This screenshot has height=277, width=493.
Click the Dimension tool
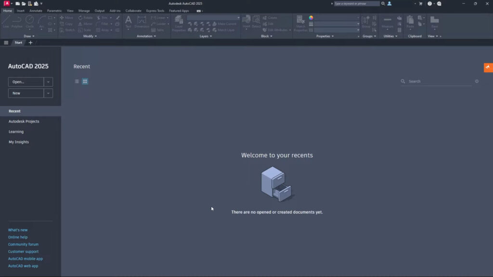pyautogui.click(x=142, y=22)
